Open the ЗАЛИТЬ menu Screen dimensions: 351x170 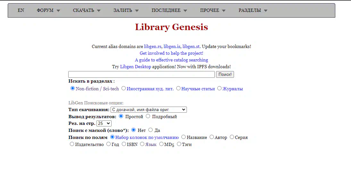[x=126, y=10]
